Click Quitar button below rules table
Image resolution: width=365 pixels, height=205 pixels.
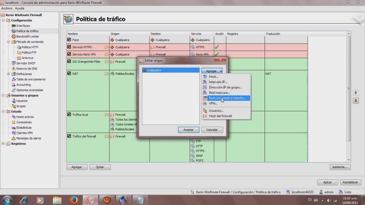100,167
